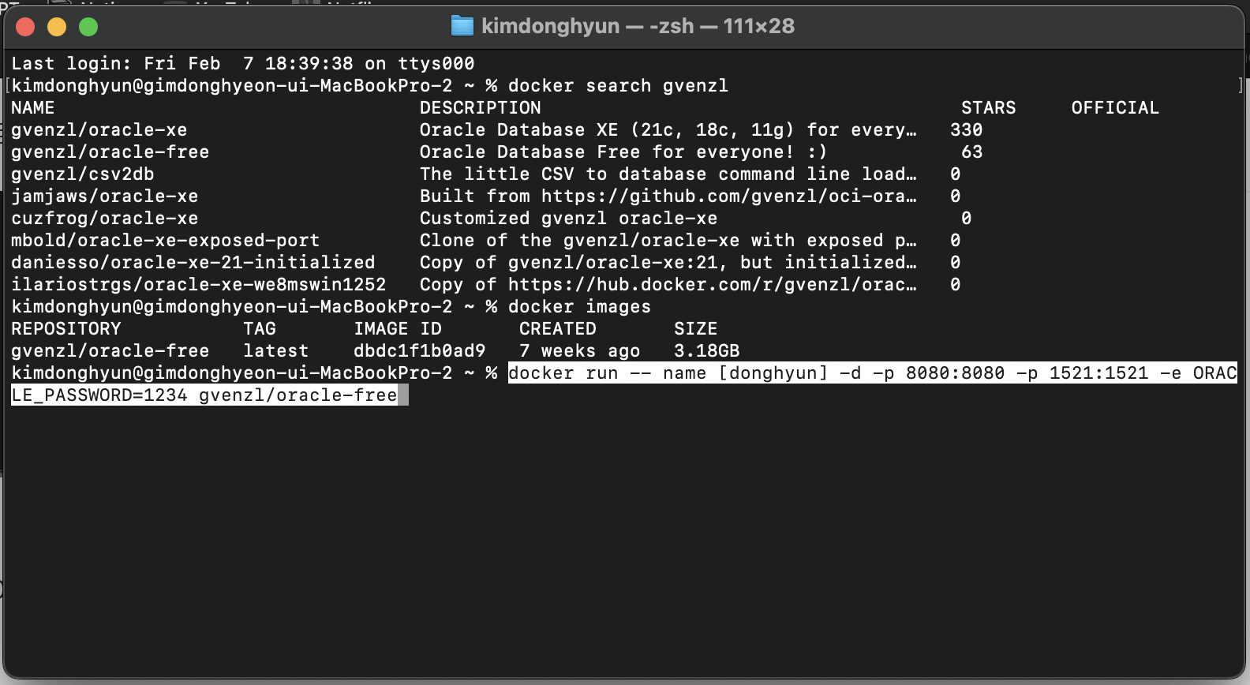Screen dimensions: 1250x685
Task: Click the CREATED column header
Action: 558,328
